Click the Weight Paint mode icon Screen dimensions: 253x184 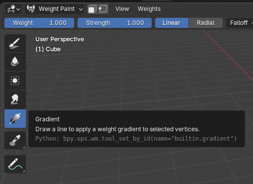click(31, 9)
